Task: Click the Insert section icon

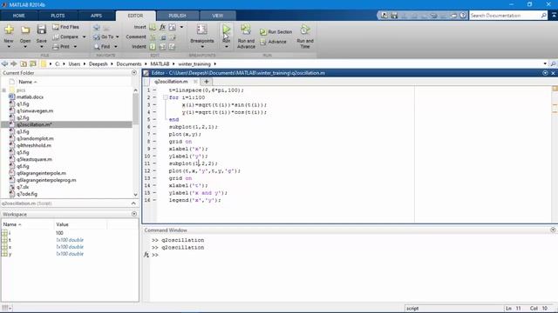Action: (153, 27)
